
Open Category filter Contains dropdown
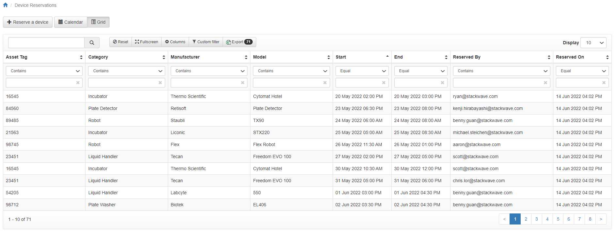pyautogui.click(x=126, y=71)
